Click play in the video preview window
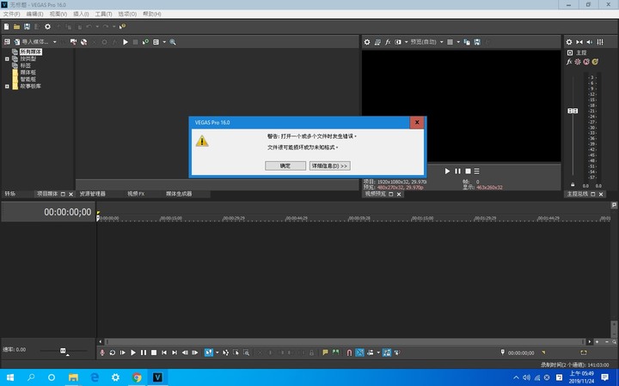Screen dimensions: 619x386 pyautogui.click(x=447, y=171)
